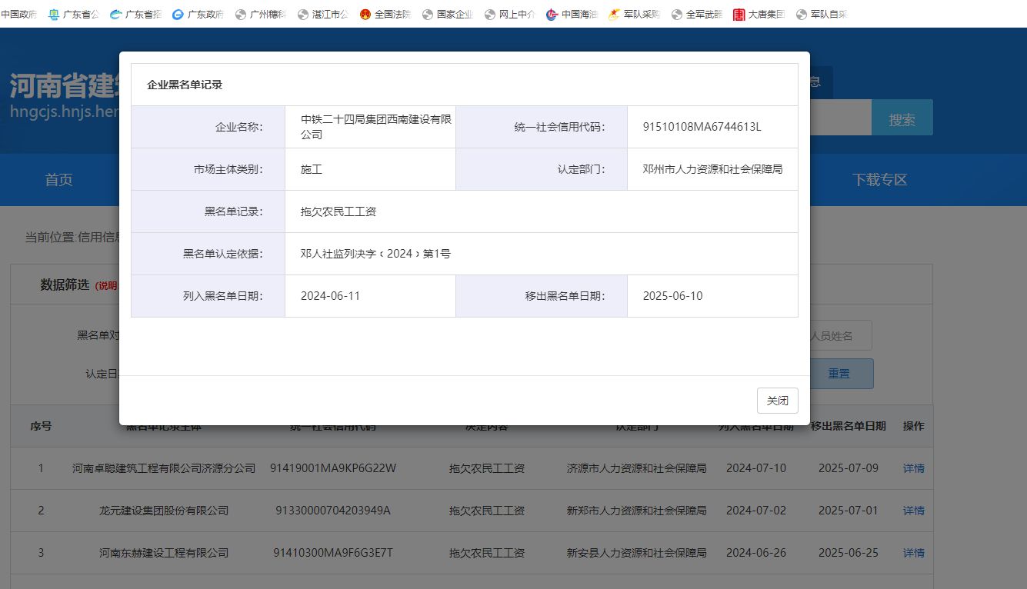This screenshot has width=1027, height=589.
Task: Open the 大唐集团 bookmark
Action: tap(759, 14)
